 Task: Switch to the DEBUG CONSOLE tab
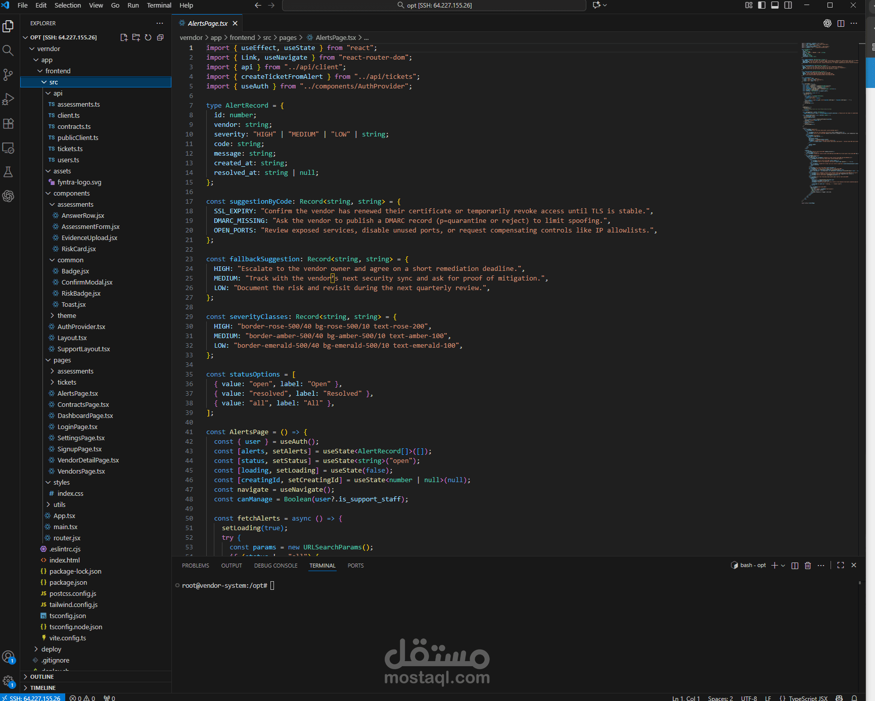tap(275, 566)
